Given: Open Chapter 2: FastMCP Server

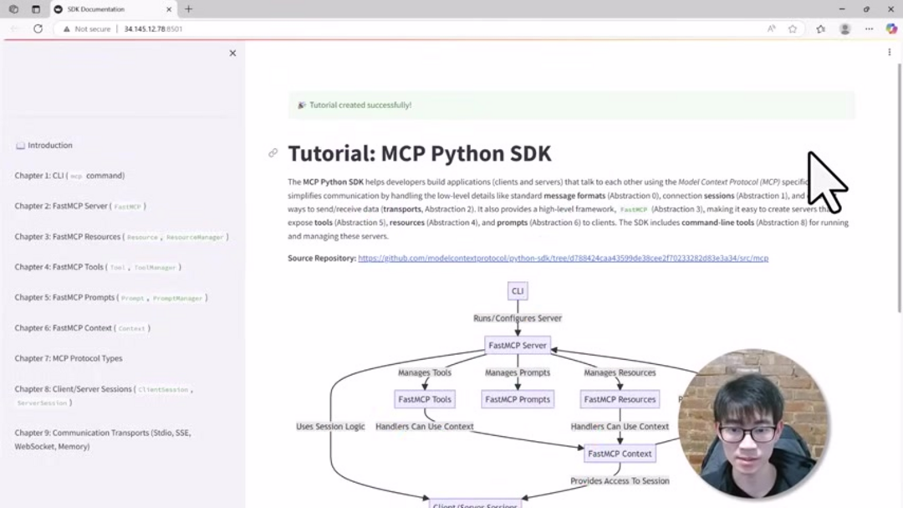Looking at the screenshot, I should point(79,206).
